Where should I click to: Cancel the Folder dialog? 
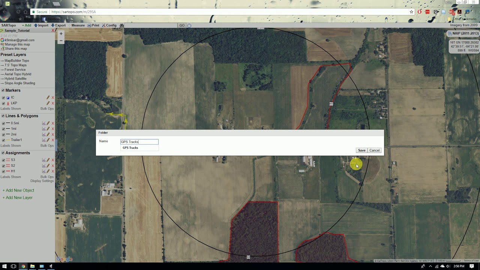[374, 150]
